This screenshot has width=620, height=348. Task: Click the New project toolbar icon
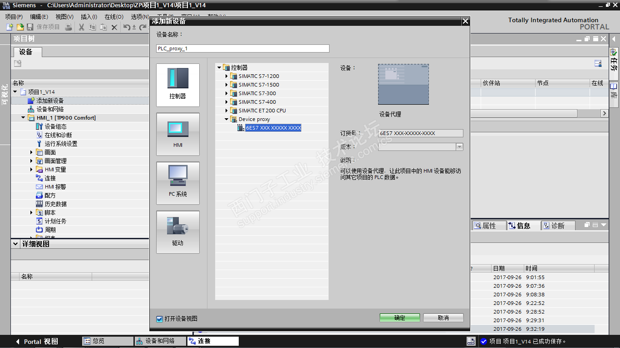(x=10, y=27)
